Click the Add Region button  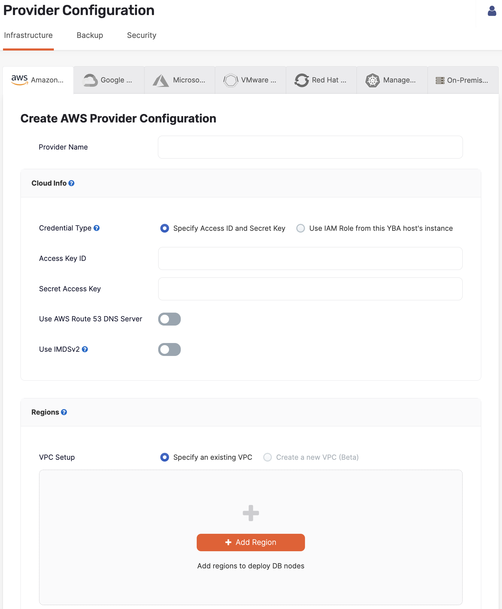tap(251, 542)
